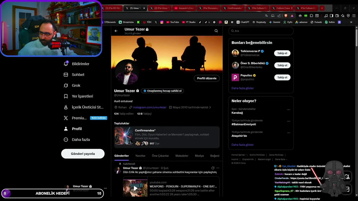Follow Populicc with Takip et
358x201 pixels.
[282, 77]
